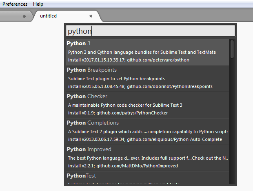Select the Python 3 package
253x191 pixels.
[x=147, y=51]
